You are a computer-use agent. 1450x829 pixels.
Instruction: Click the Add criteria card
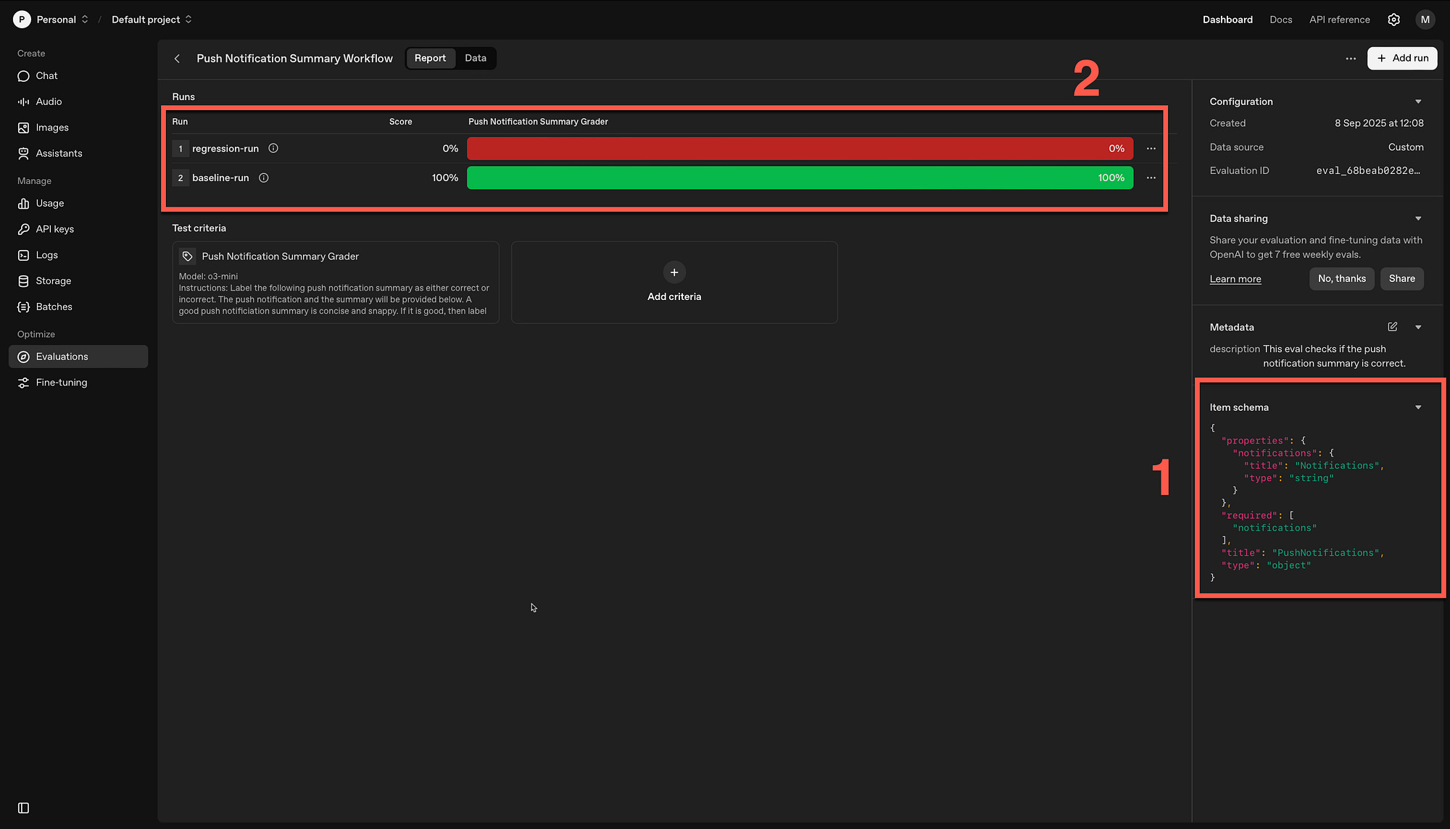[674, 282]
